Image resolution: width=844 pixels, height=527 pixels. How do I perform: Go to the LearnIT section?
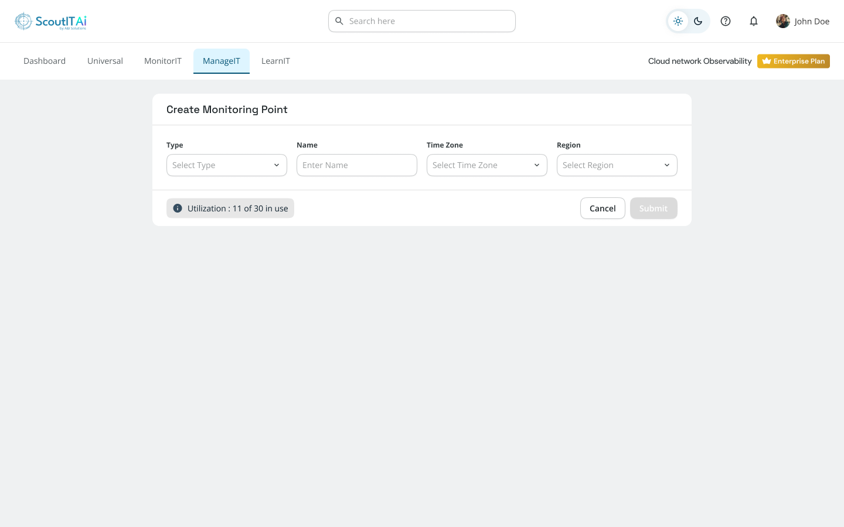[275, 61]
